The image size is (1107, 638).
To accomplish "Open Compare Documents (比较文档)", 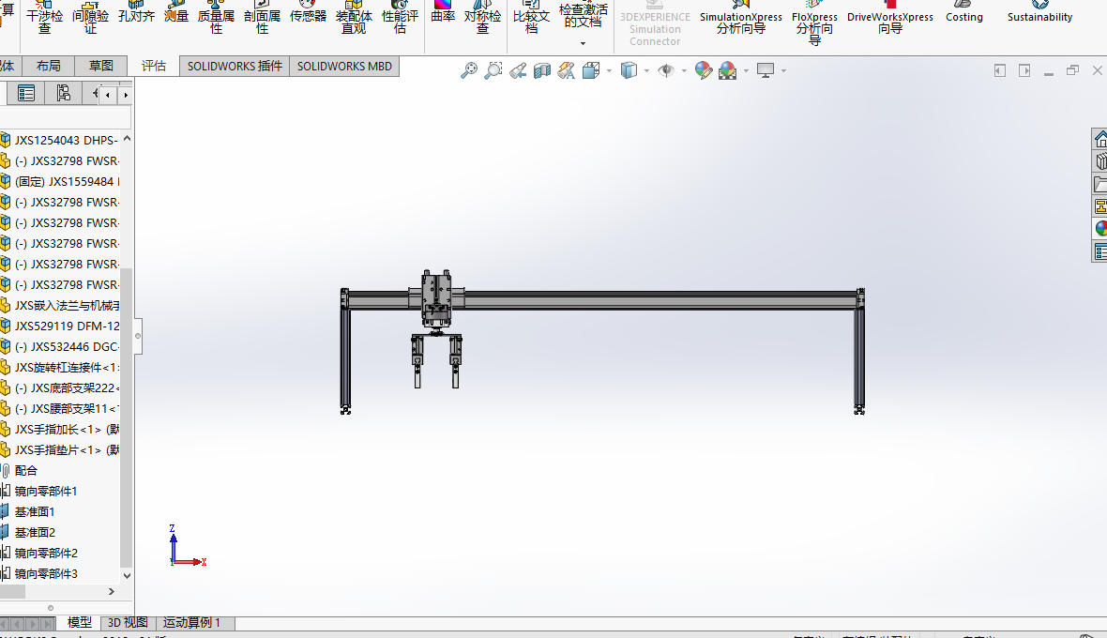I will tap(531, 19).
